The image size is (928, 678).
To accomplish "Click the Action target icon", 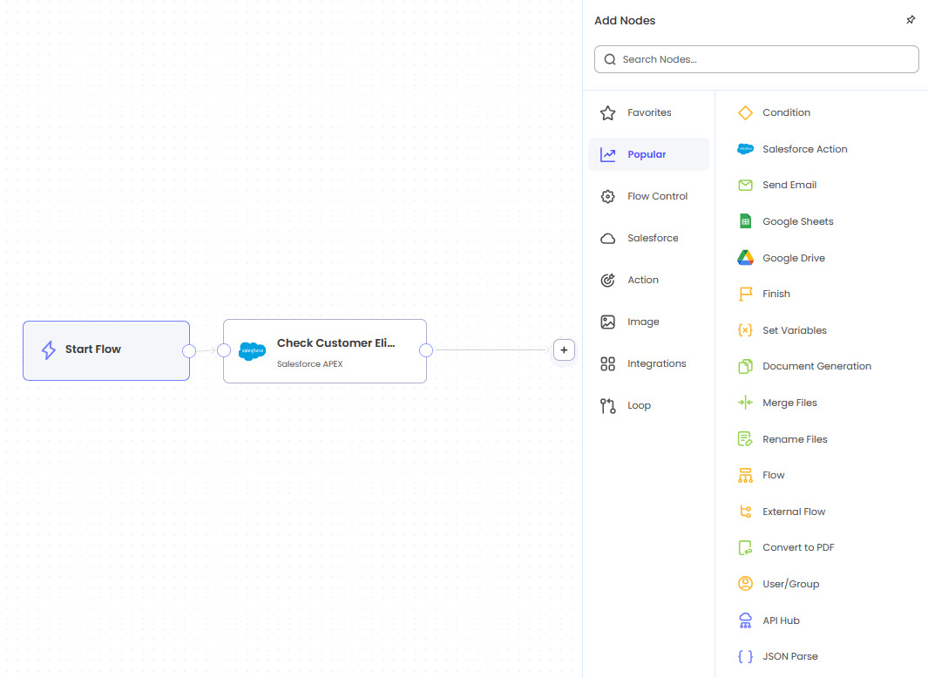I will [608, 280].
